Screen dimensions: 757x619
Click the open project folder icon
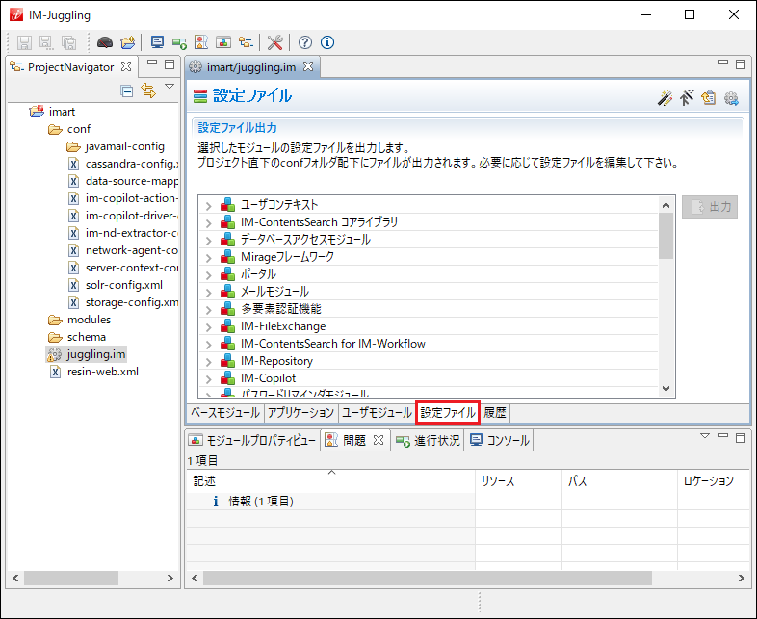click(x=128, y=42)
